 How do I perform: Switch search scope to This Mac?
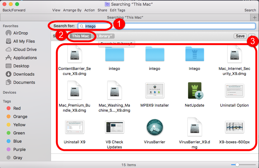tap(80, 36)
